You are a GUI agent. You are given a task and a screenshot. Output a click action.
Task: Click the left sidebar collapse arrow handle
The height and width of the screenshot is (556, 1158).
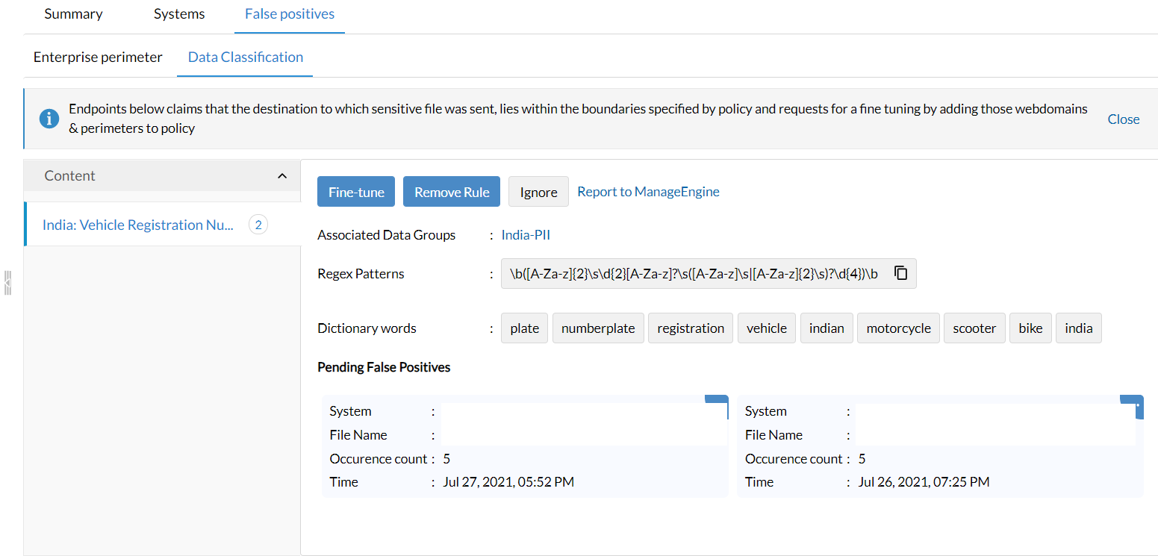(x=7, y=283)
